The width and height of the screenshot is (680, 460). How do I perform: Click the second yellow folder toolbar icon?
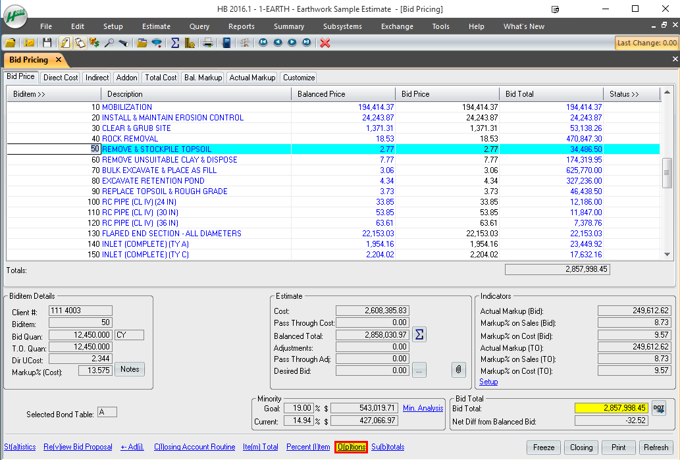[28, 43]
